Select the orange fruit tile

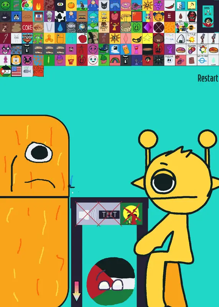coord(71,5)
